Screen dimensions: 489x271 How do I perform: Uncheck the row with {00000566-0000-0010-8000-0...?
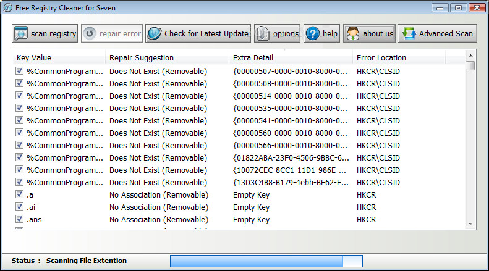pos(19,145)
